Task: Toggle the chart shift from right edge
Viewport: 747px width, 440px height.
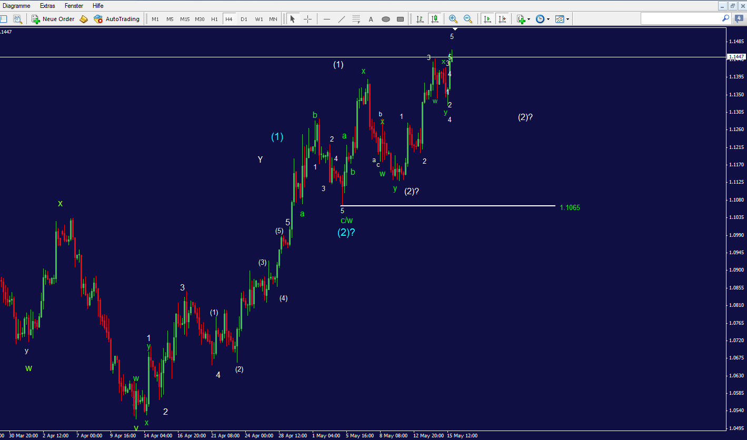Action: point(503,19)
